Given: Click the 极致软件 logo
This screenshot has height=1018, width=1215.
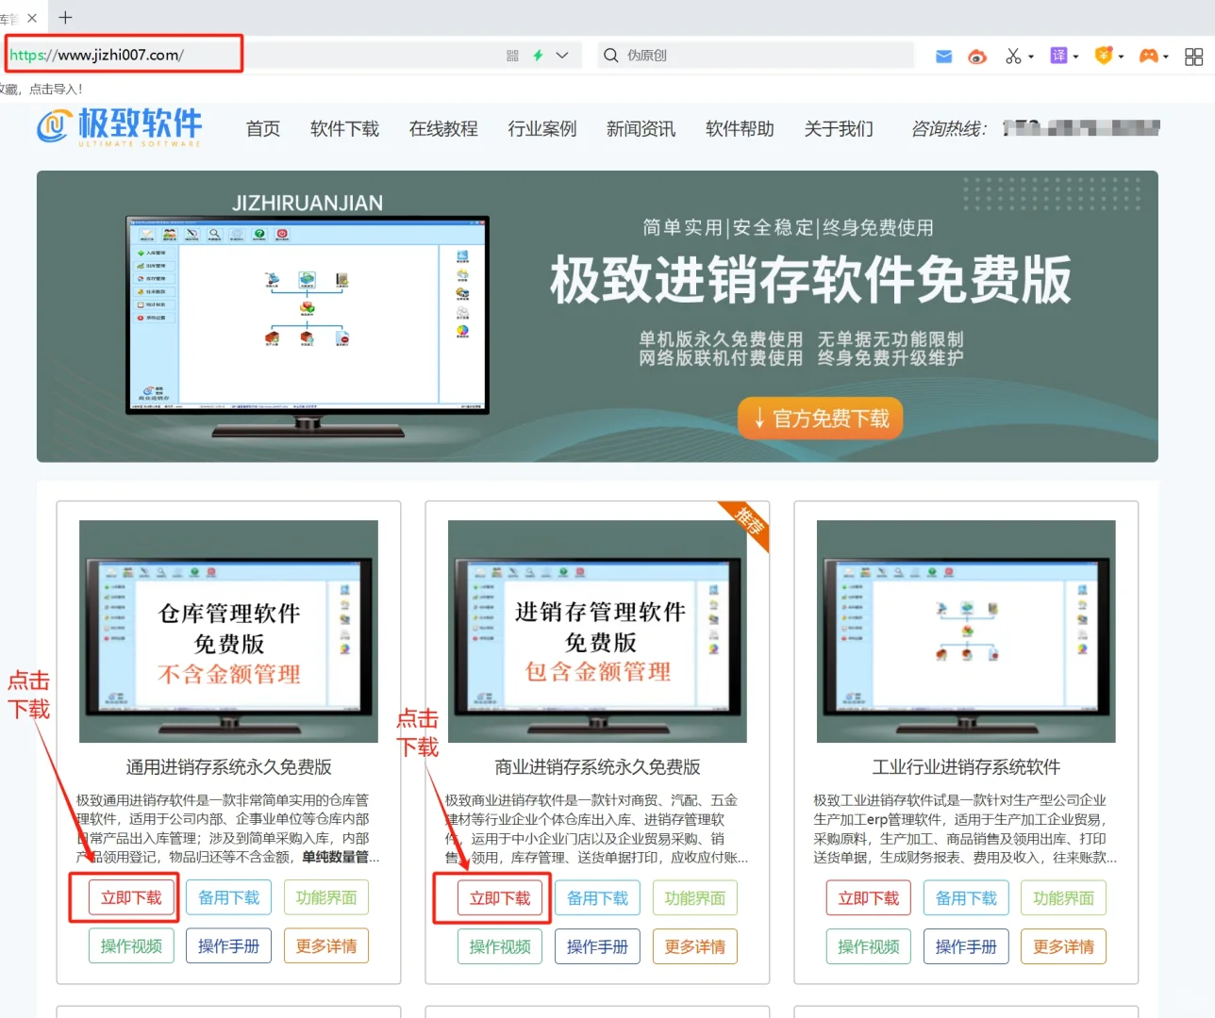Looking at the screenshot, I should (x=121, y=128).
